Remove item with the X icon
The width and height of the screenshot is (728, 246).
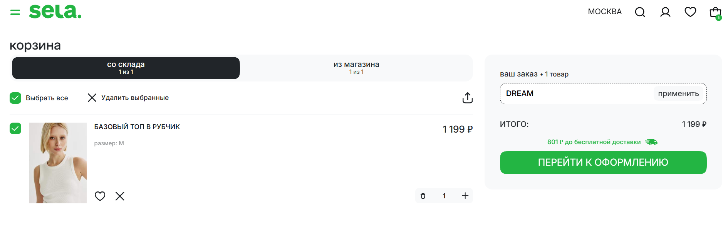pyautogui.click(x=120, y=196)
